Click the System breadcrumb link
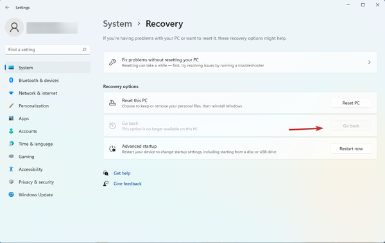This screenshot has width=385, height=243. coord(117,24)
